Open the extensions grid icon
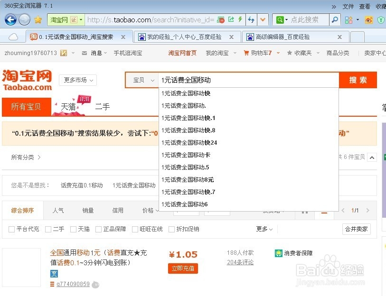 point(348,20)
